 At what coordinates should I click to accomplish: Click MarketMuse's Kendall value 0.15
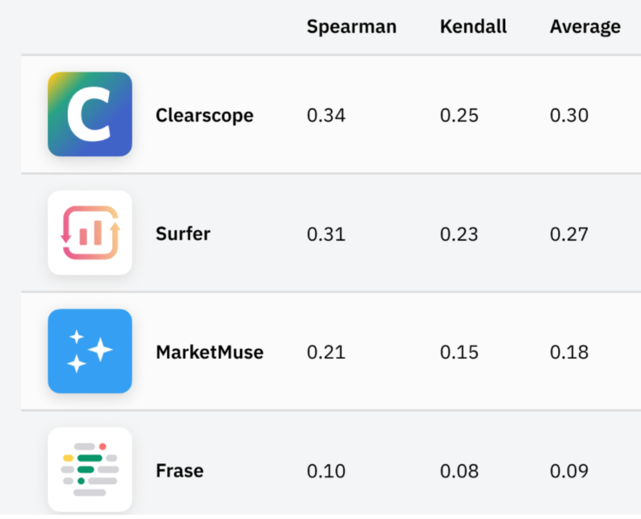coord(459,352)
